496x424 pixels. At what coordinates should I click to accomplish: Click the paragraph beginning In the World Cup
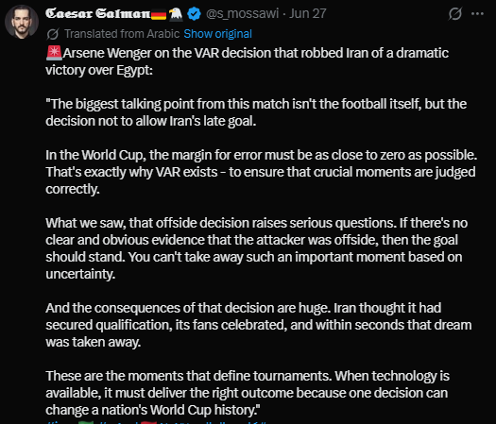[262, 172]
